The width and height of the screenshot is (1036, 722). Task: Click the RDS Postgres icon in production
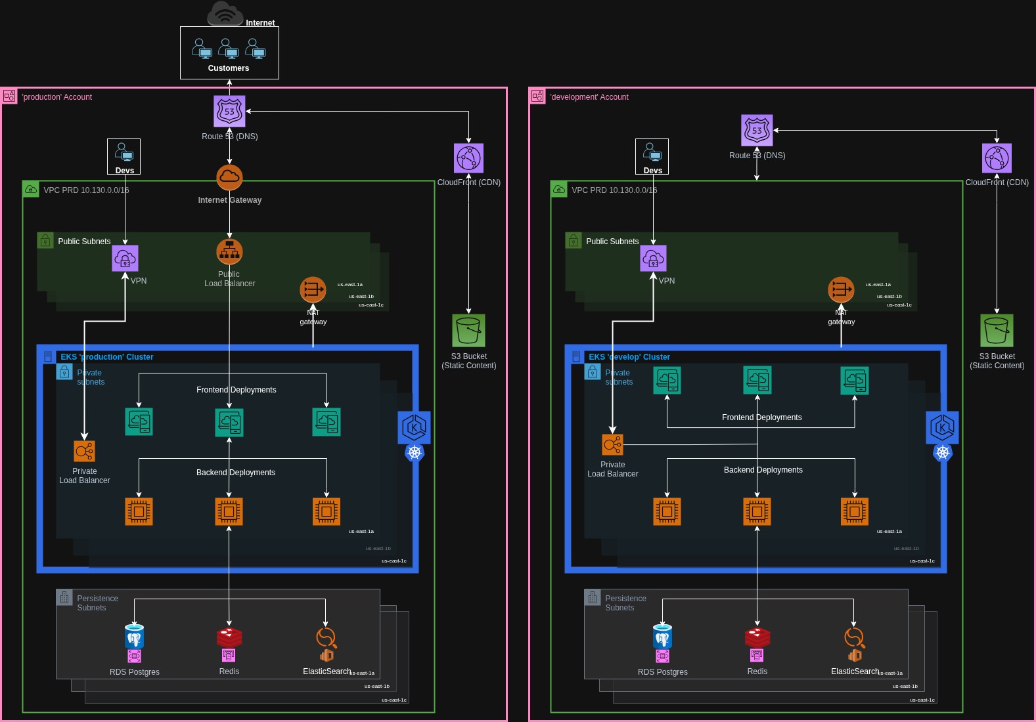pyautogui.click(x=134, y=637)
